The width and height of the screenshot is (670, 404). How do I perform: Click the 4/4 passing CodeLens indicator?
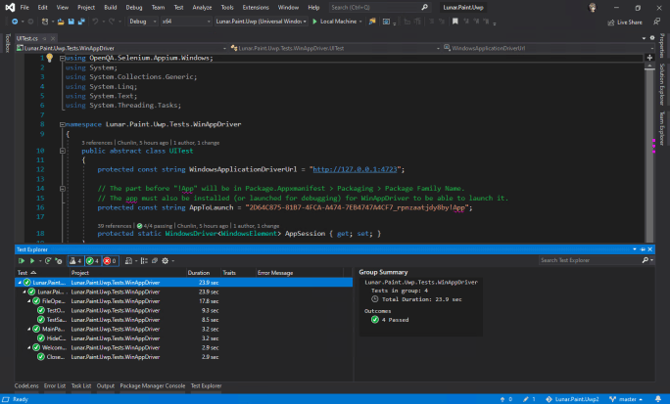tap(155, 226)
